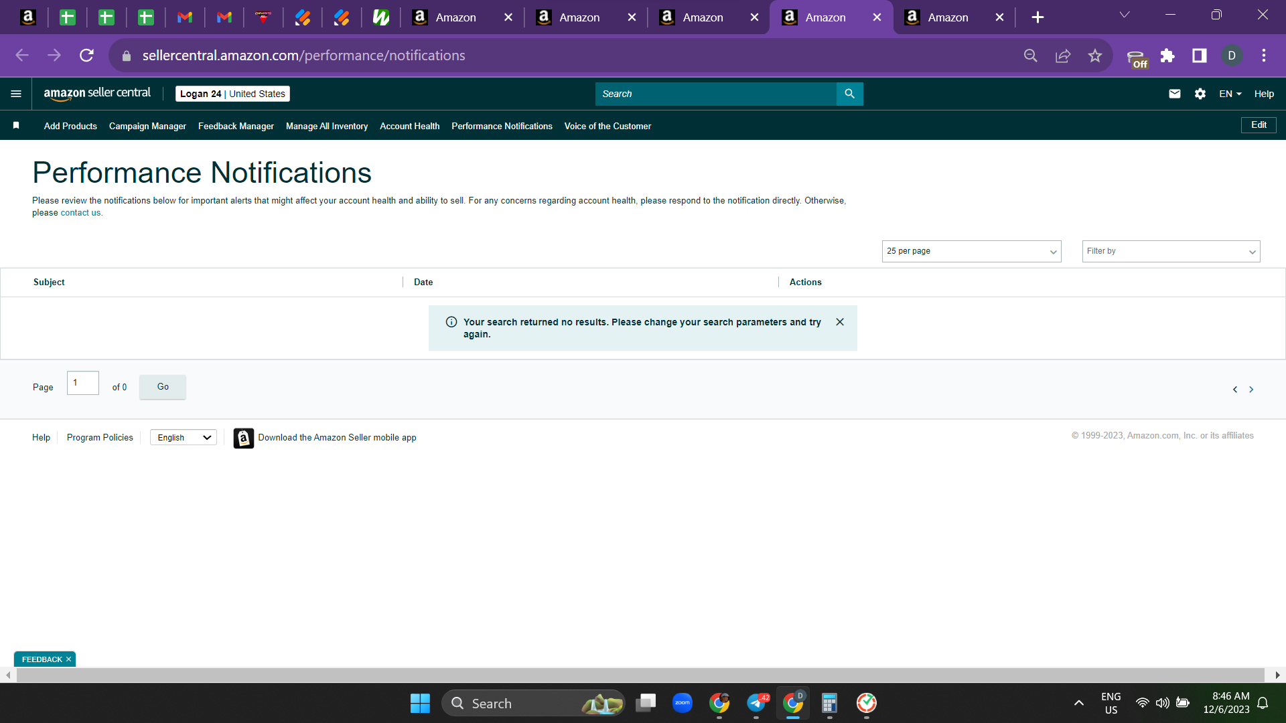This screenshot has height=723, width=1286.
Task: Open the footer Help link
Action: pyautogui.click(x=41, y=438)
